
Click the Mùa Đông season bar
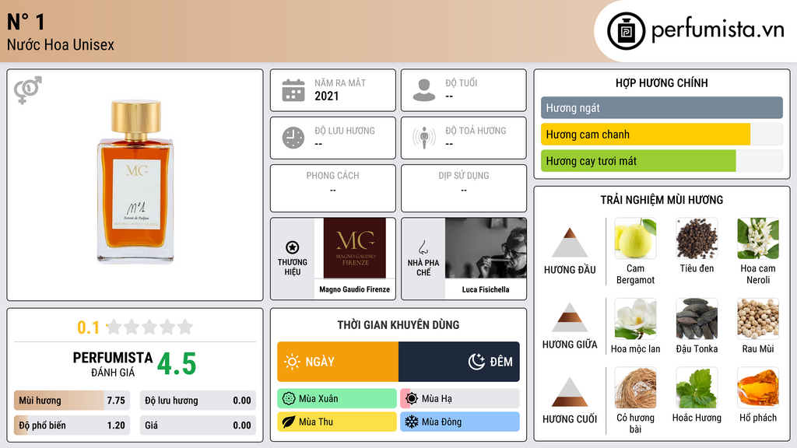point(460,422)
